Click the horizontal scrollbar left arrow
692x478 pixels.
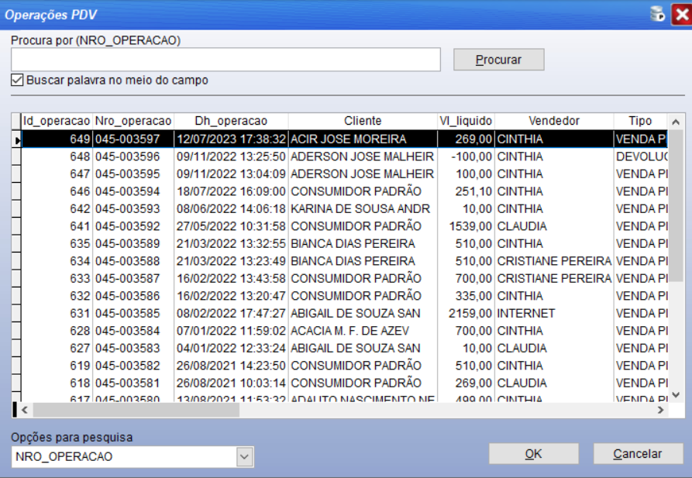(24, 410)
